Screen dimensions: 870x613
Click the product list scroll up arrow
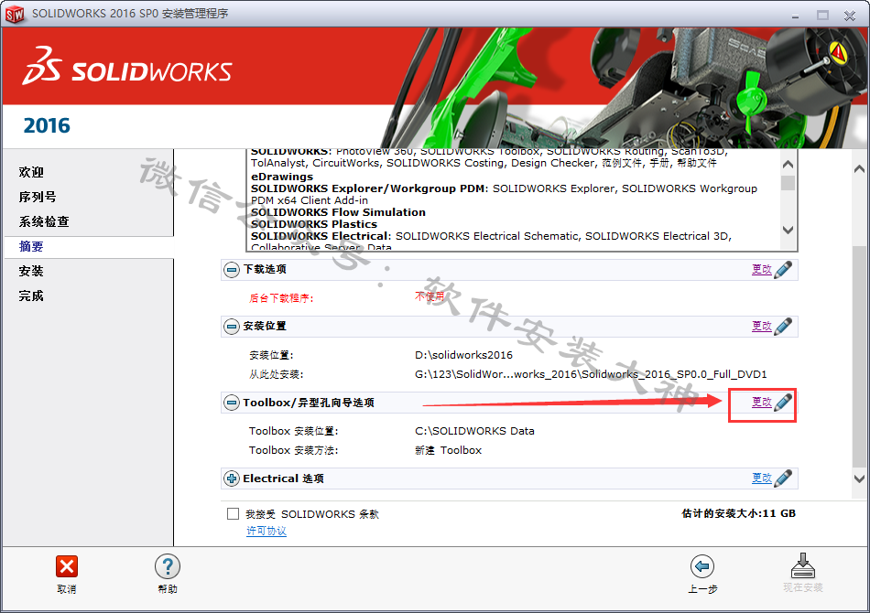coord(788,165)
